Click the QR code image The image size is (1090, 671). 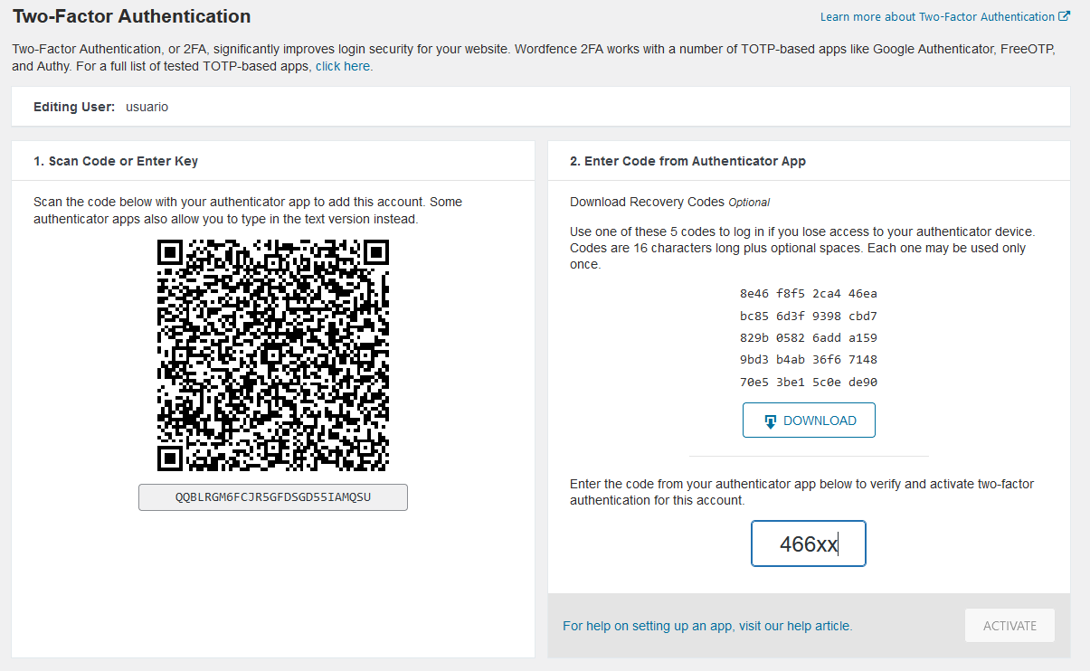click(273, 355)
